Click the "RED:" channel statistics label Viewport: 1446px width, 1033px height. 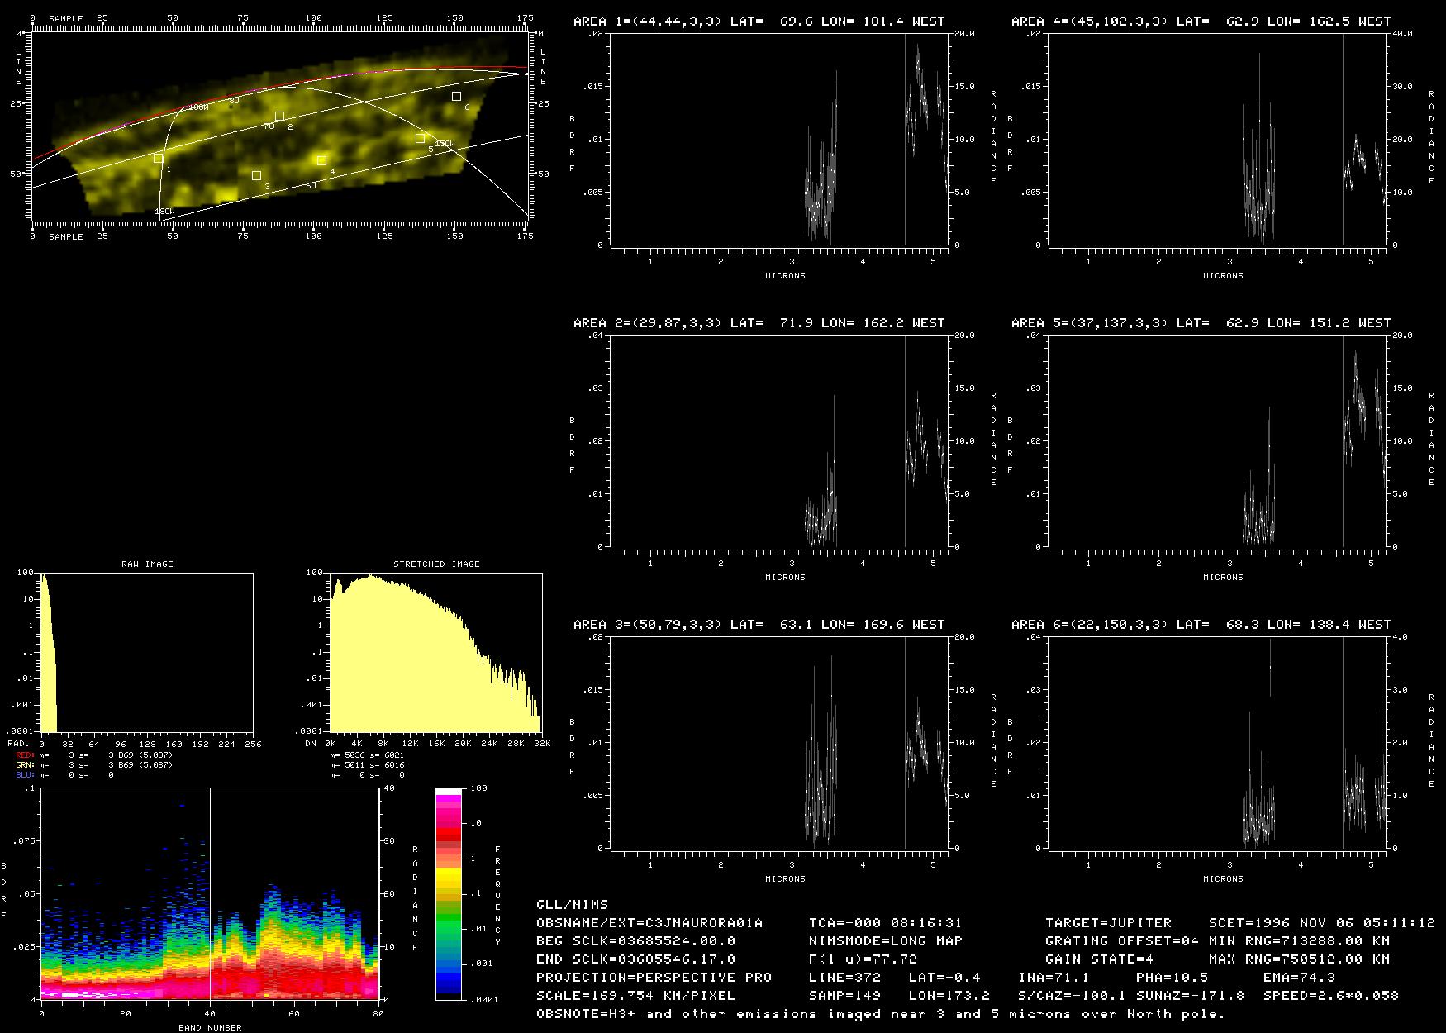coord(26,755)
